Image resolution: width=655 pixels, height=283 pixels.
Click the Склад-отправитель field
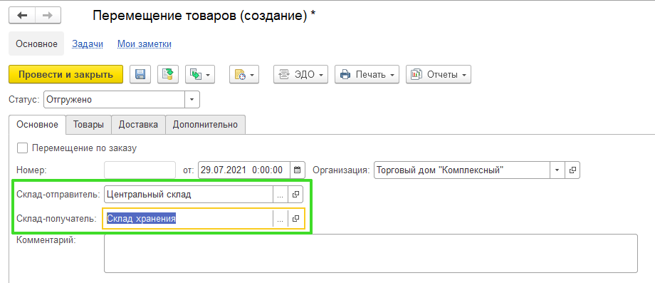click(189, 195)
